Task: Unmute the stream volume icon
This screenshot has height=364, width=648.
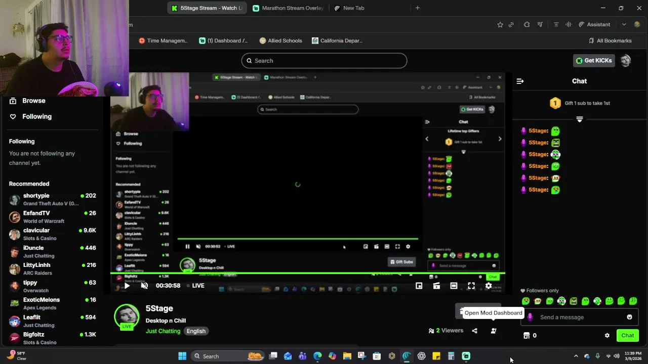Action: pos(144,286)
